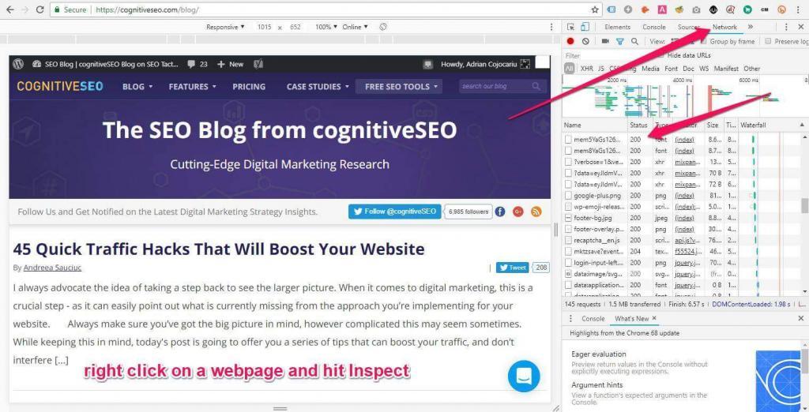Bookmark page with the star icon

595,9
